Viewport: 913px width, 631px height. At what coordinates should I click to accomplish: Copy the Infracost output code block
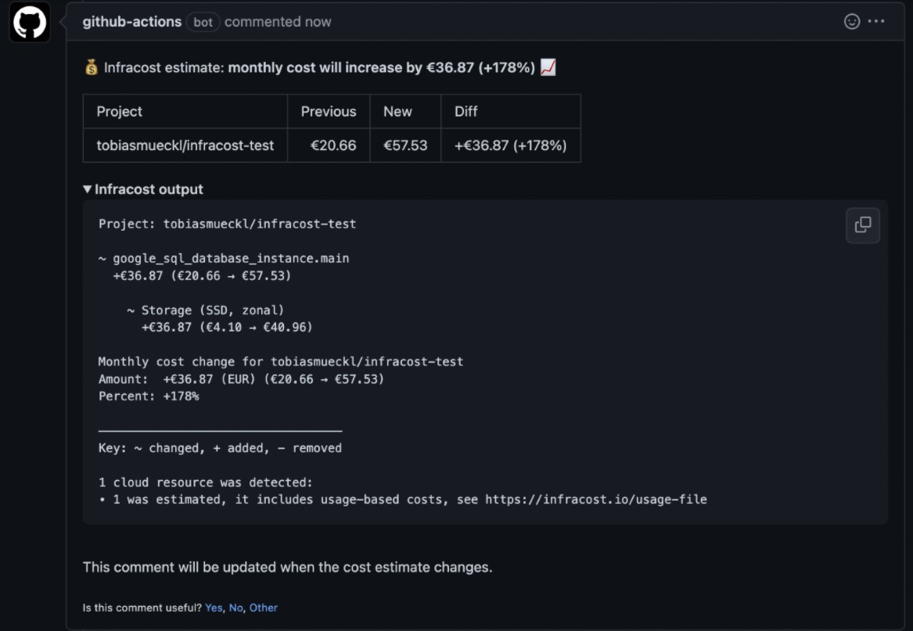pos(862,225)
